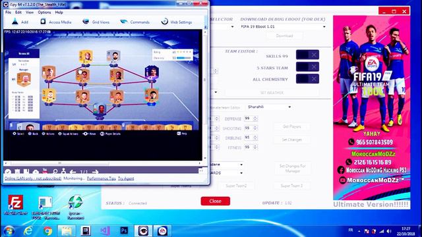Click the Download button under Eboot
The width and height of the screenshot is (422, 237).
pos(284,36)
